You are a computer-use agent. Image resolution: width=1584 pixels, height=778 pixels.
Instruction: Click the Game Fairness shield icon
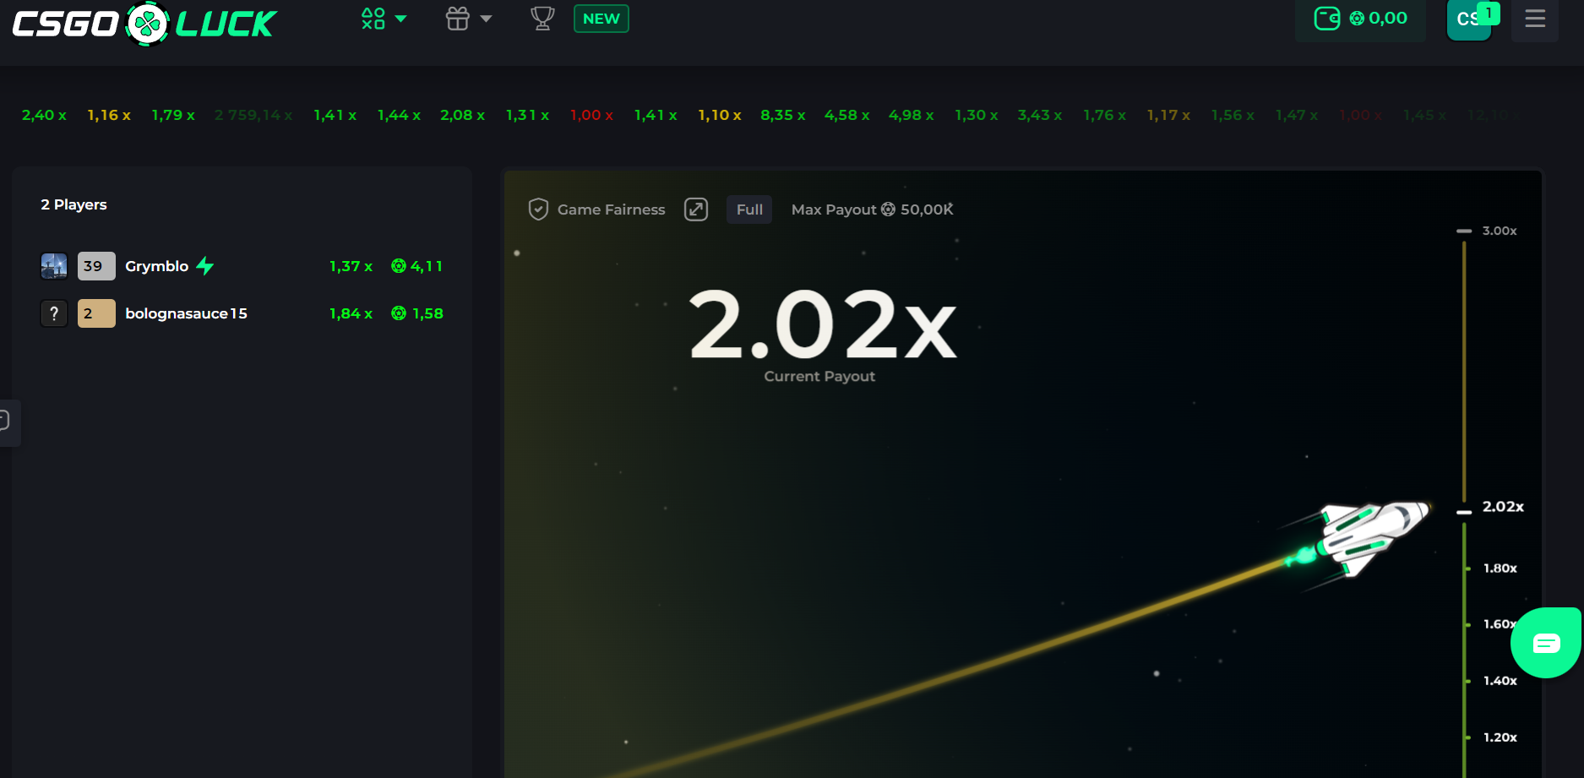click(538, 209)
